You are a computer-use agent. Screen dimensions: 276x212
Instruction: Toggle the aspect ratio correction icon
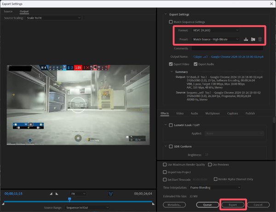(111, 194)
